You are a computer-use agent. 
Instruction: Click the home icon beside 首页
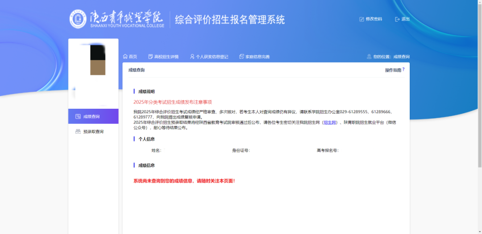pos(125,57)
